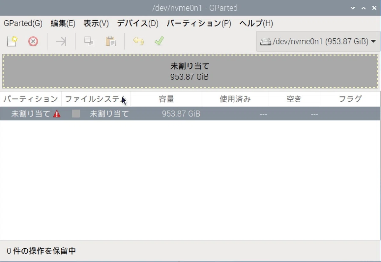Open the GParted(G) menu
The height and width of the screenshot is (262, 381).
click(23, 24)
